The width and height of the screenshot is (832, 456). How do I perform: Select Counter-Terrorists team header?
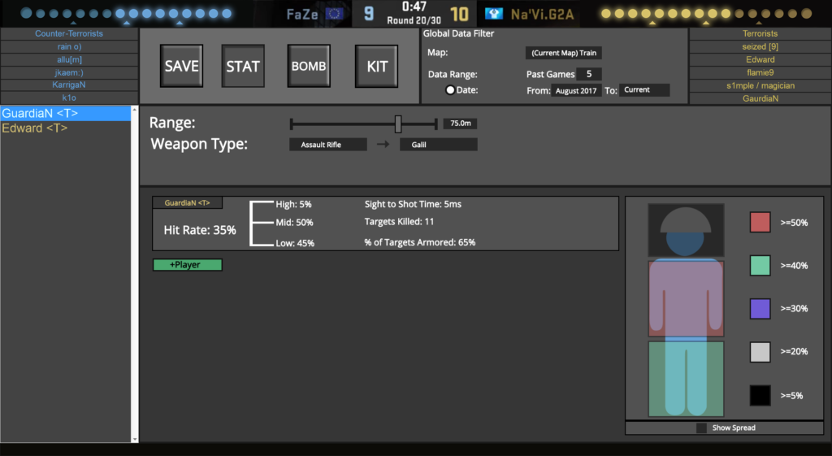(69, 33)
